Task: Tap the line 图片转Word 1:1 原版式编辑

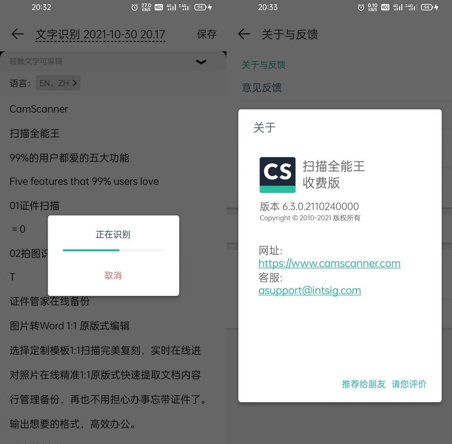Action: coord(69,326)
